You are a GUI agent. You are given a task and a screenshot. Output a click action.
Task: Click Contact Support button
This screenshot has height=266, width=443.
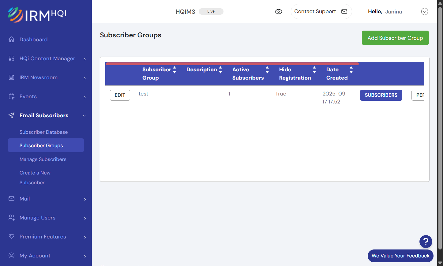[x=321, y=12]
